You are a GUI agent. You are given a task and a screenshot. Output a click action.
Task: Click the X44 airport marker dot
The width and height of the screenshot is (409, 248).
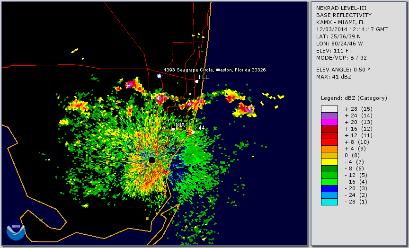193,132
